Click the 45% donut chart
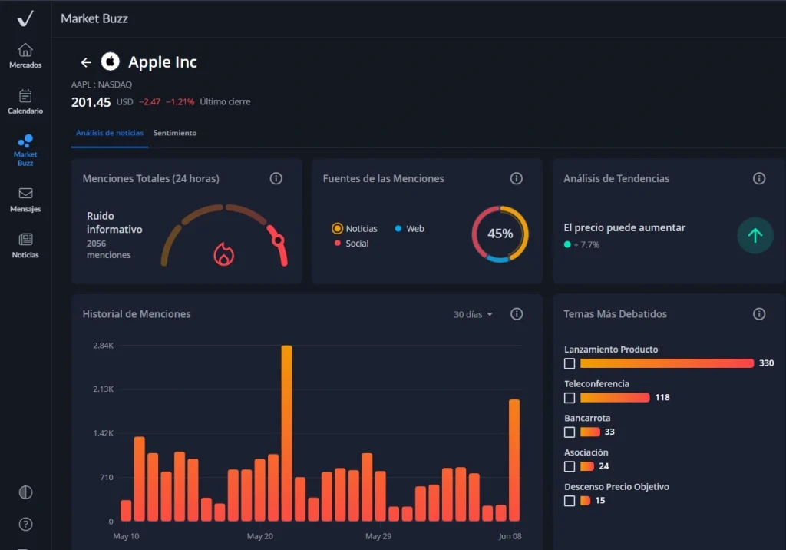786x550 pixels. point(500,234)
